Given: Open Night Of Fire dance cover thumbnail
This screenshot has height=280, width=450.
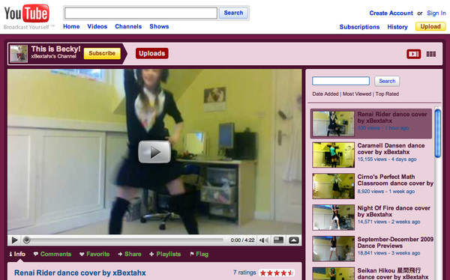Looking at the screenshot, I should (334, 218).
